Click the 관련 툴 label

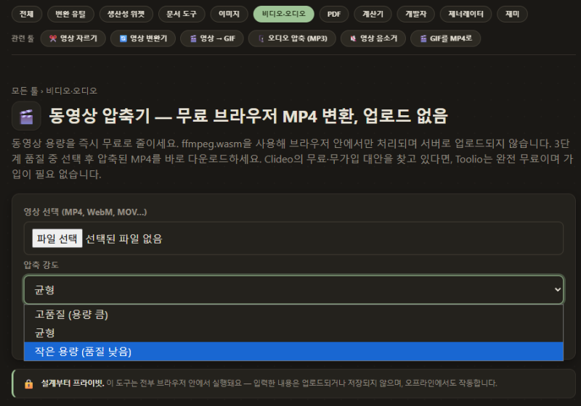pyautogui.click(x=23, y=38)
